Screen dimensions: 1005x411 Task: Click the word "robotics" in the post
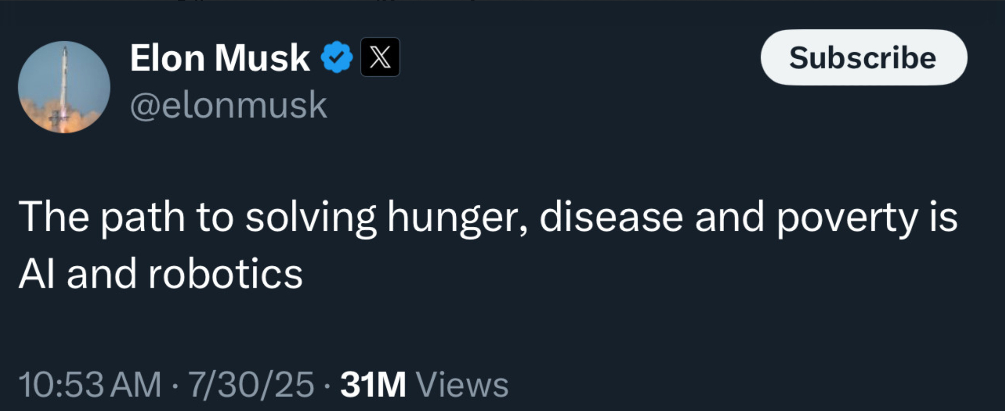(x=225, y=274)
